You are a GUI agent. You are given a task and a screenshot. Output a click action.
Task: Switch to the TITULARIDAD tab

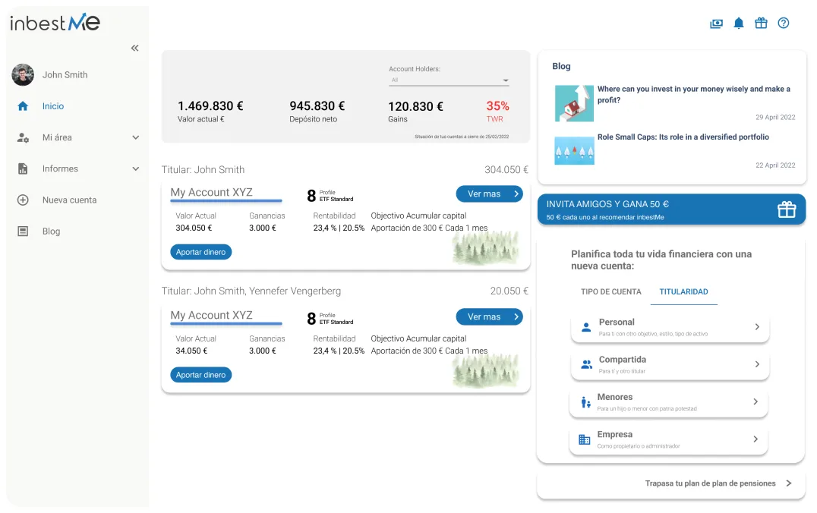[683, 291]
